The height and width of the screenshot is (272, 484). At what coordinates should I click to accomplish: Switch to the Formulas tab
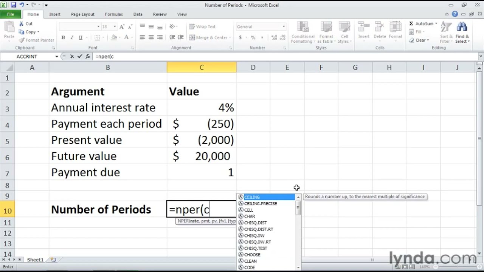point(114,14)
